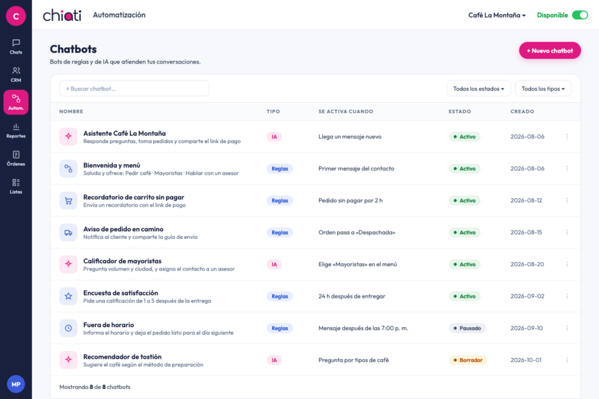Screen dimensions: 599x399
Task: Click trigger text 'Mensaje después de las 7:00 p. m.'
Action: click(x=363, y=328)
